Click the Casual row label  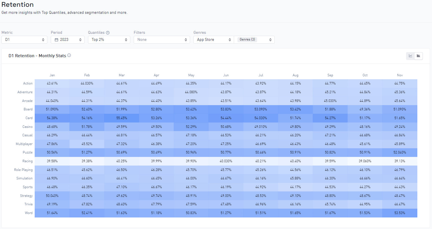click(x=28, y=135)
